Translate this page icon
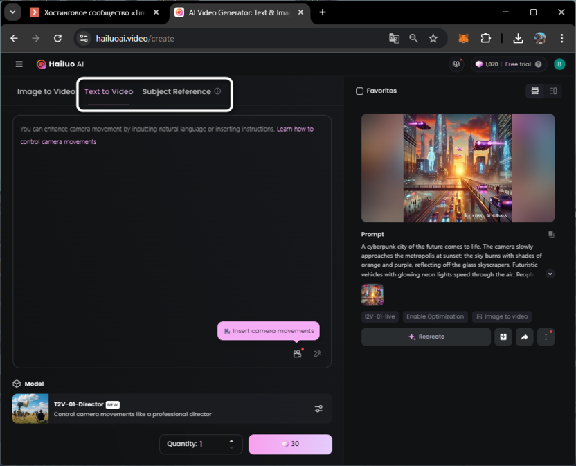576x466 pixels. (x=394, y=38)
